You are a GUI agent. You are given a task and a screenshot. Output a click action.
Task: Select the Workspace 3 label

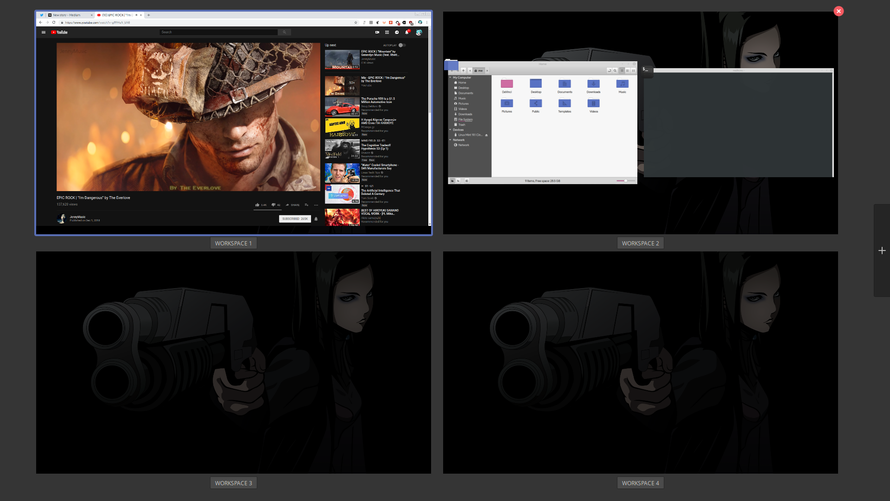(233, 483)
